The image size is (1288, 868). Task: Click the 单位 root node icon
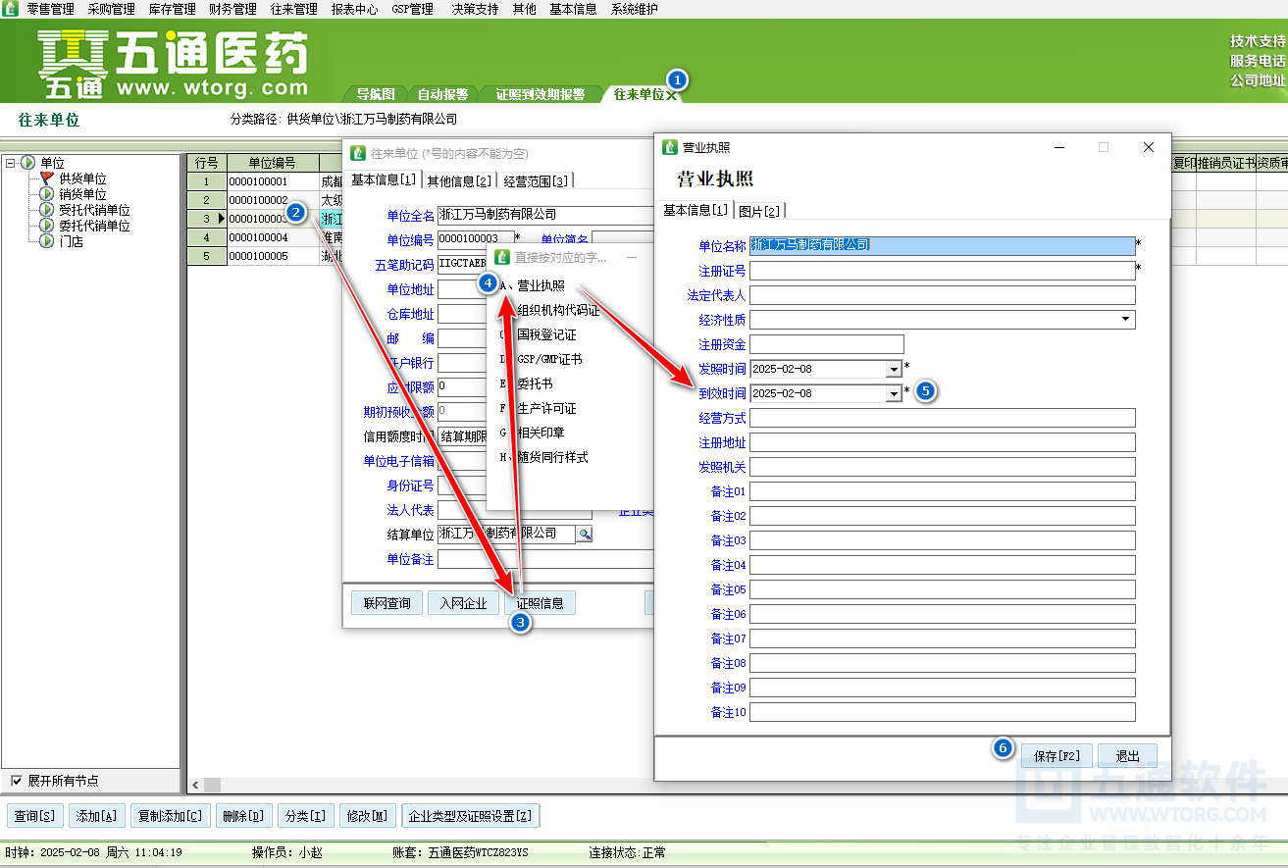pyautogui.click(x=27, y=163)
